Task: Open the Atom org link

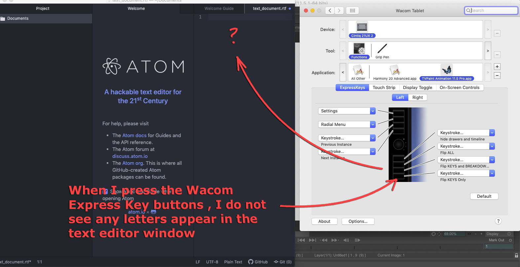Action: (132, 163)
